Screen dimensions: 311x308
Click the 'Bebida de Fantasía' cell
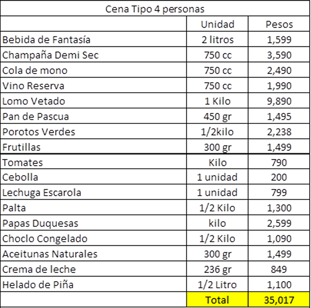46,40
